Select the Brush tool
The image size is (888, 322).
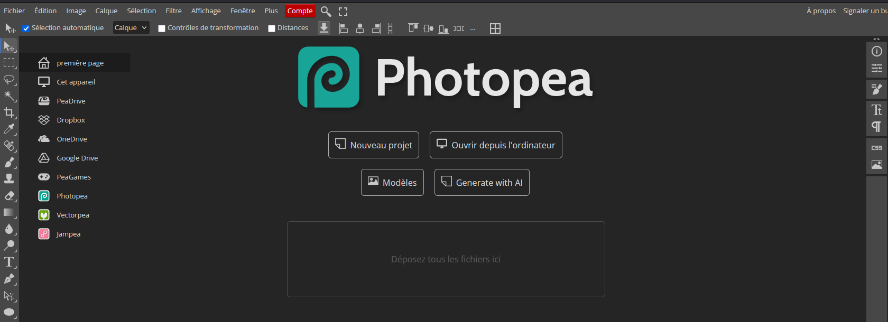click(x=9, y=163)
